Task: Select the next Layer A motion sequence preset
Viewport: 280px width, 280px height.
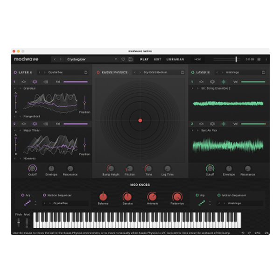Action: tap(50, 203)
